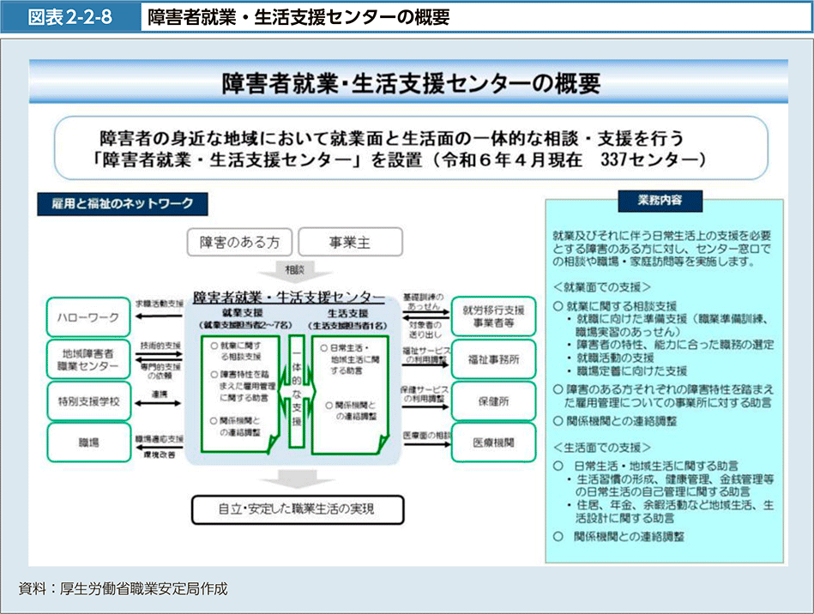Click the circle bullet before 日常生活・地域生活に関する助言 in 業務内容
Viewport: 814px width, 614px height.
coord(558,466)
